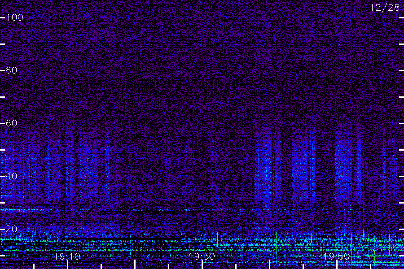Click the 40 frequency axis label
Image resolution: width=404 pixels, height=269 pixels.
[x=11, y=176]
